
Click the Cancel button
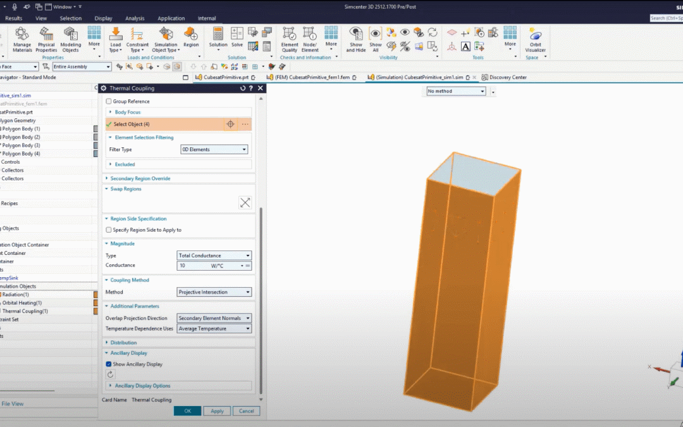(246, 411)
